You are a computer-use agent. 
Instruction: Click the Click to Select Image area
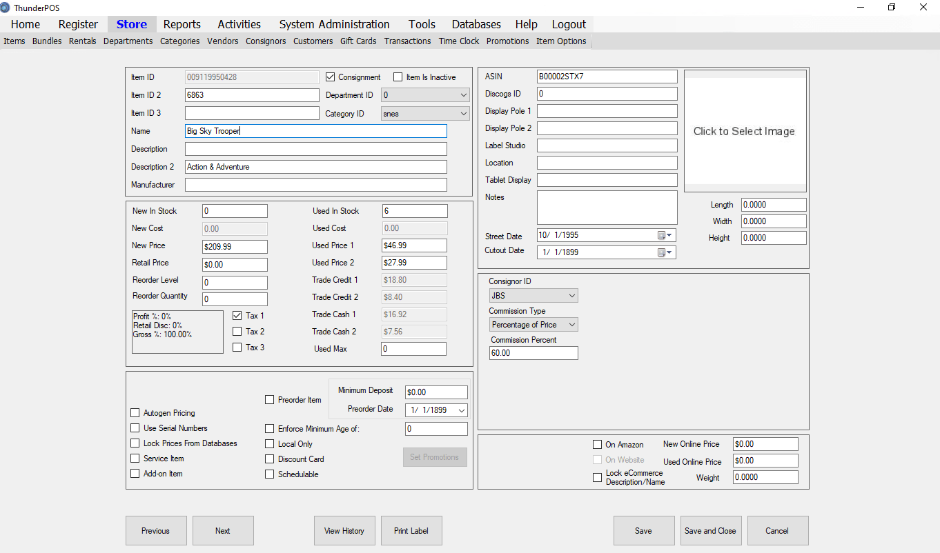(x=744, y=131)
